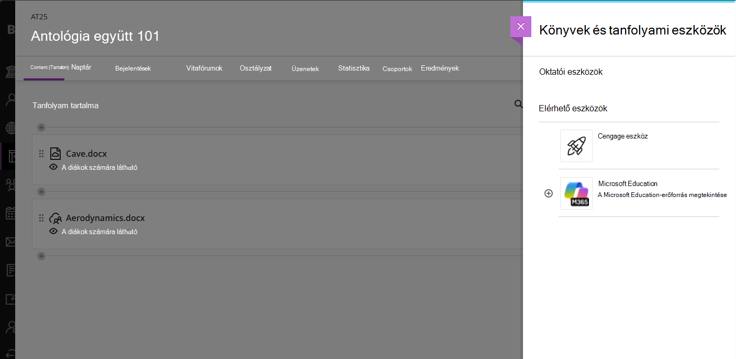Select the Eredmények tab
Screen dimensions: 736x359
(440, 68)
